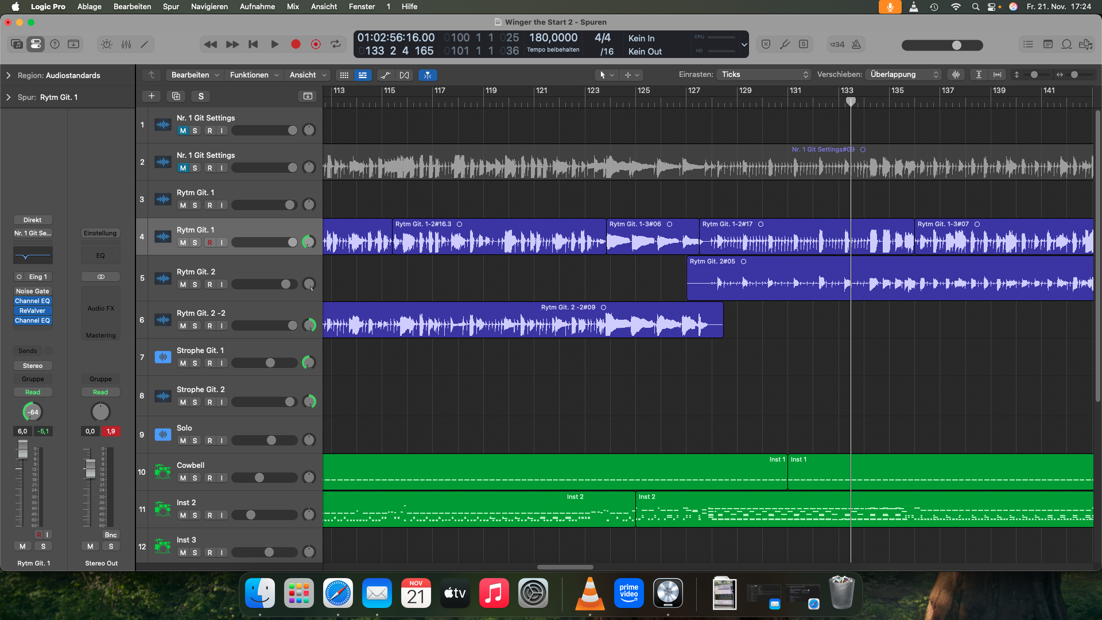
Task: Disable record on Rytm Git. 1 track 4
Action: [209, 242]
